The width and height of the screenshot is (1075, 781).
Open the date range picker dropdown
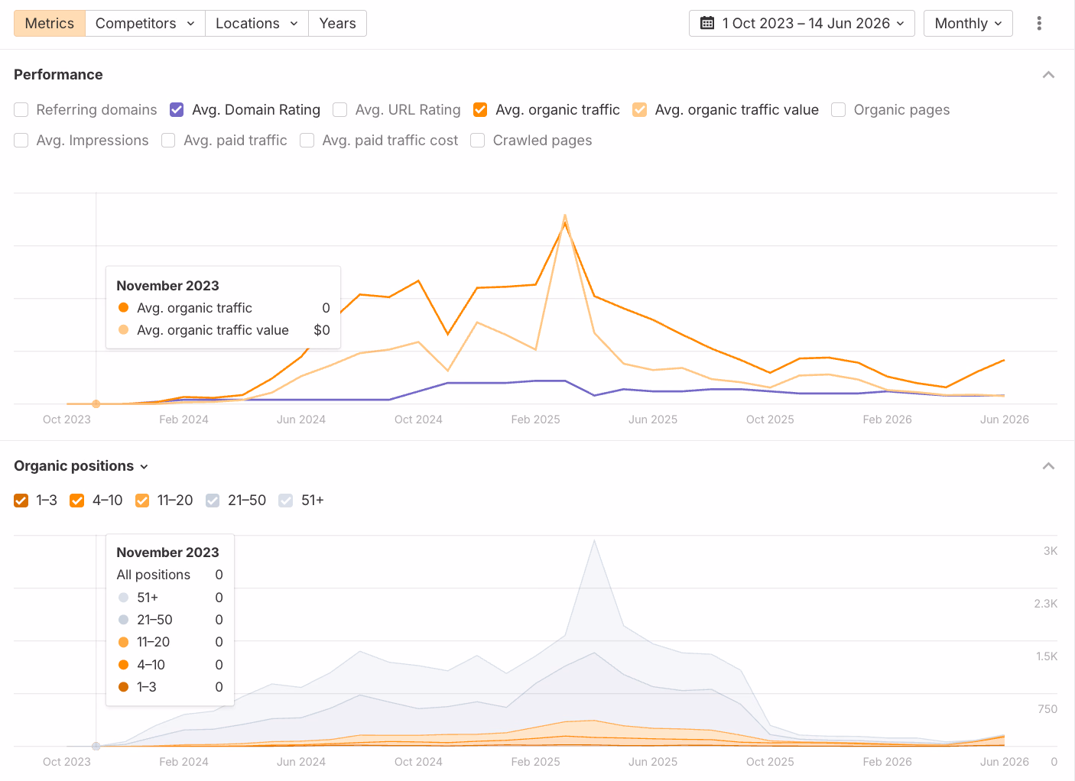coord(802,24)
